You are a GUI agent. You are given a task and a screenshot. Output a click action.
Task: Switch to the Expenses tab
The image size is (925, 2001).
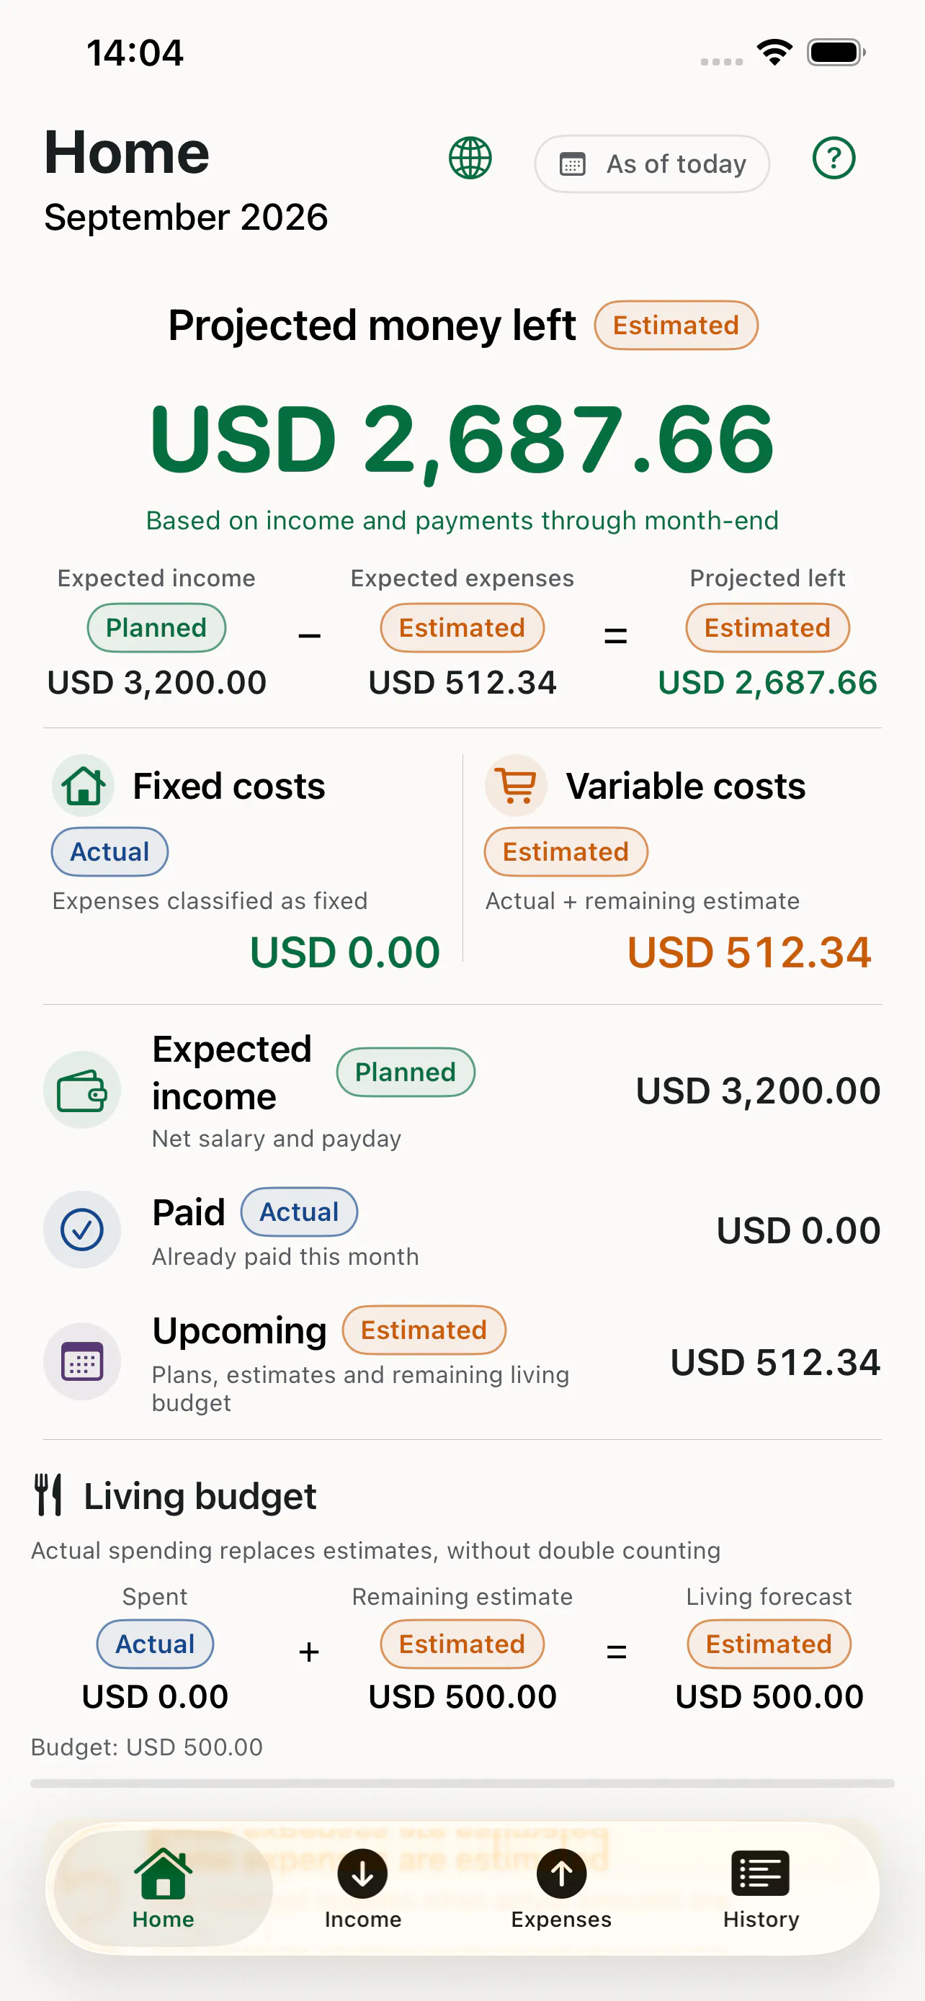(561, 1889)
